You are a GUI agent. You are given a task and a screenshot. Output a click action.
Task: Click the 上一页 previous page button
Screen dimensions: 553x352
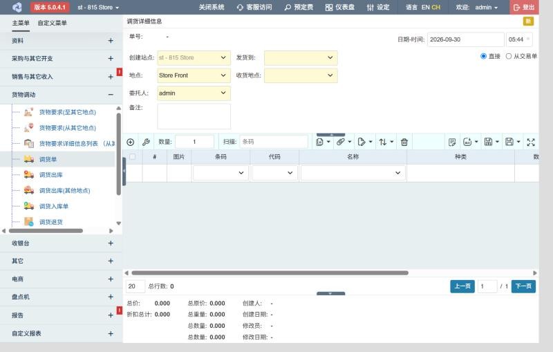click(462, 286)
